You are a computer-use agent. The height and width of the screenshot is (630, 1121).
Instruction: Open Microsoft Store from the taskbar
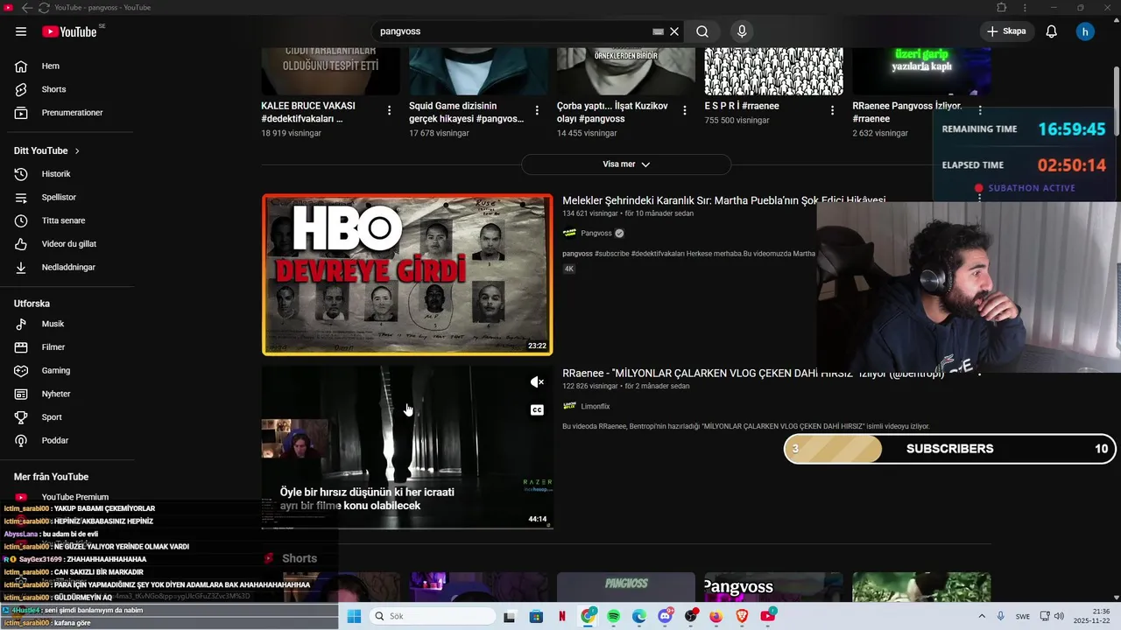(x=536, y=616)
